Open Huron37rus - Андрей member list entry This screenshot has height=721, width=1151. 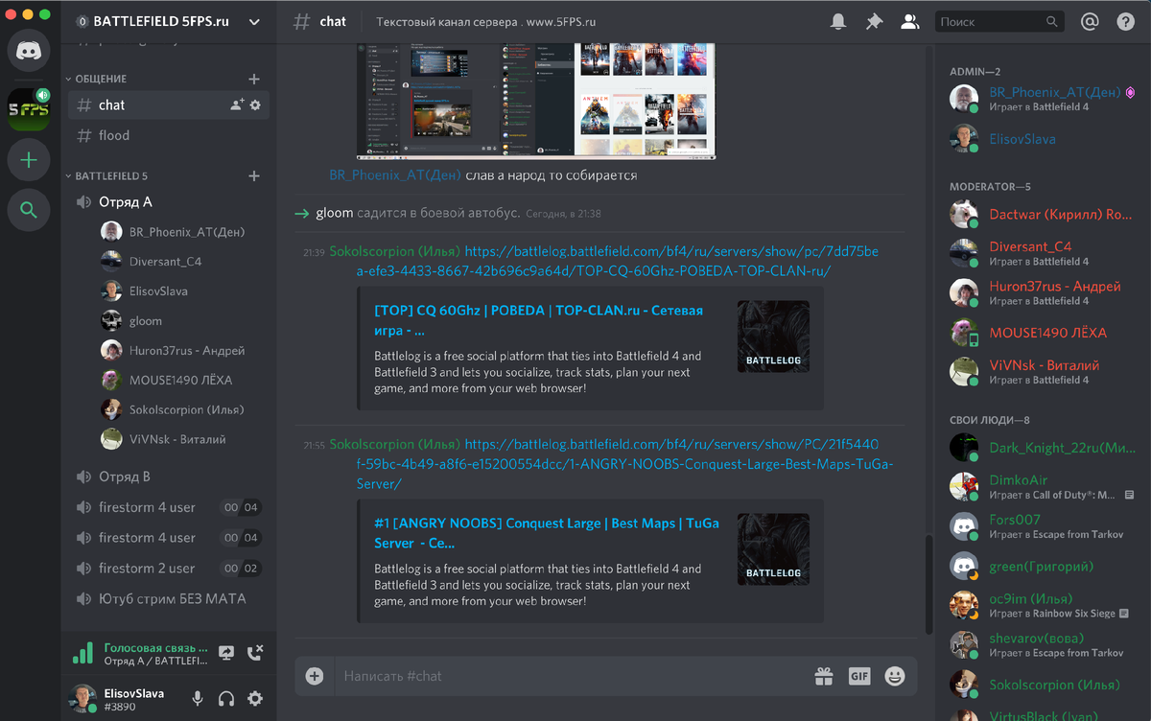coord(1044,292)
